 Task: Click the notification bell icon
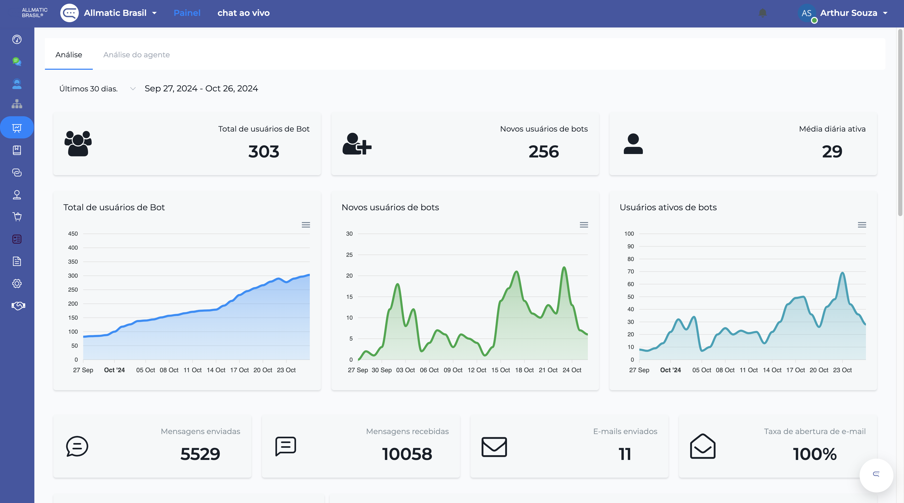762,13
